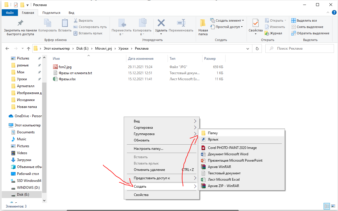Switch to large thumbnails view icon
The width and height of the screenshot is (338, 211).
(333, 206)
